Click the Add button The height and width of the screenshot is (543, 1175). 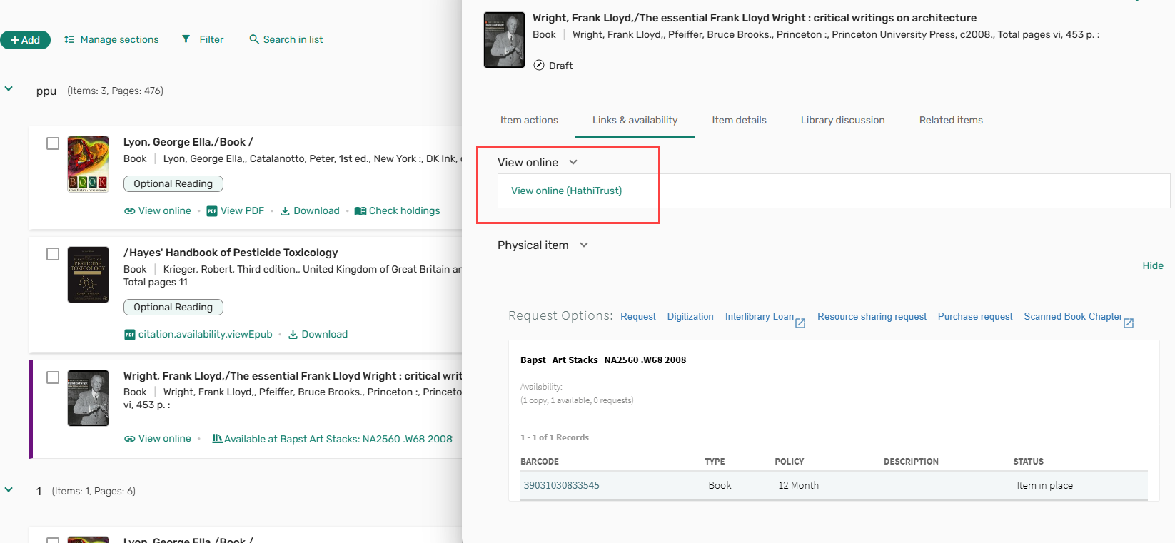point(25,40)
